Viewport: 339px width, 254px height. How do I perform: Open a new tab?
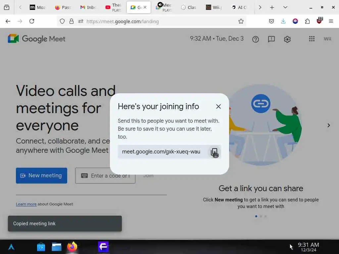272,7
